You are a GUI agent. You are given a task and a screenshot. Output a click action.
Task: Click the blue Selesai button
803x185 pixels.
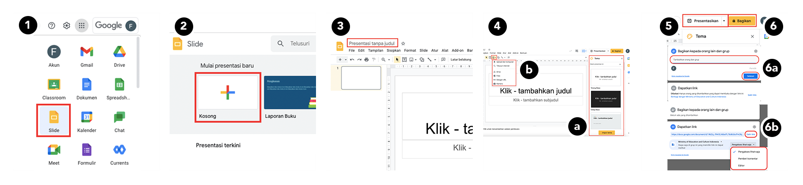751,76
